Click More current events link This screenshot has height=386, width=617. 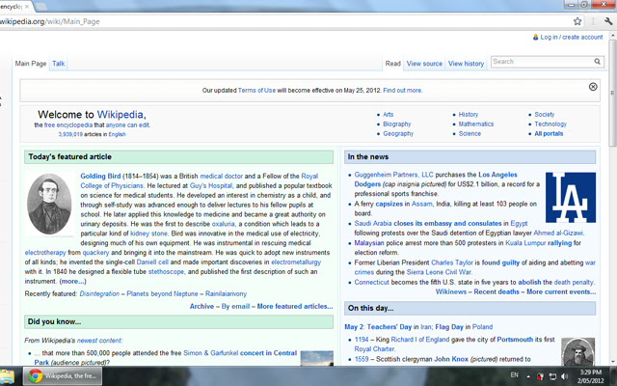(x=561, y=291)
